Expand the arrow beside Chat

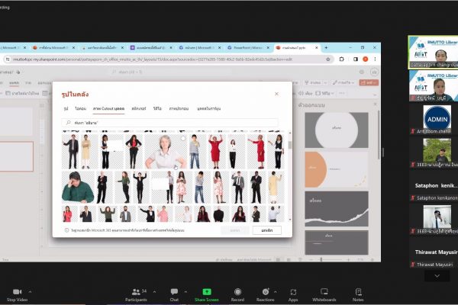185,291
